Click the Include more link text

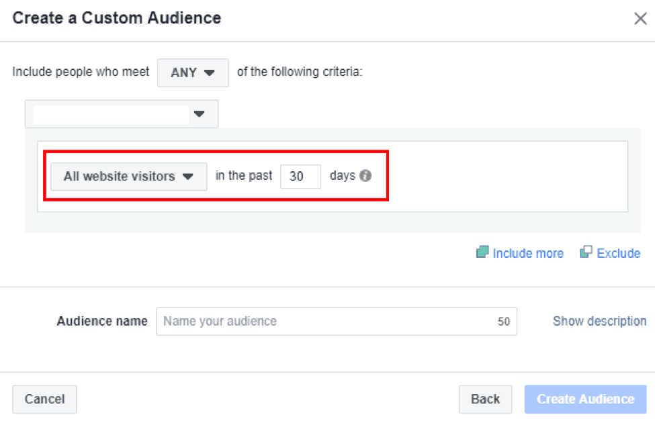click(528, 253)
